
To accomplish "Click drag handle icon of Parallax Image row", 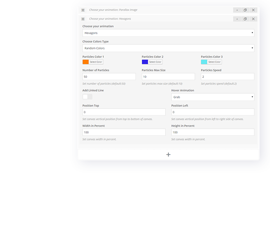I will tap(83, 10).
